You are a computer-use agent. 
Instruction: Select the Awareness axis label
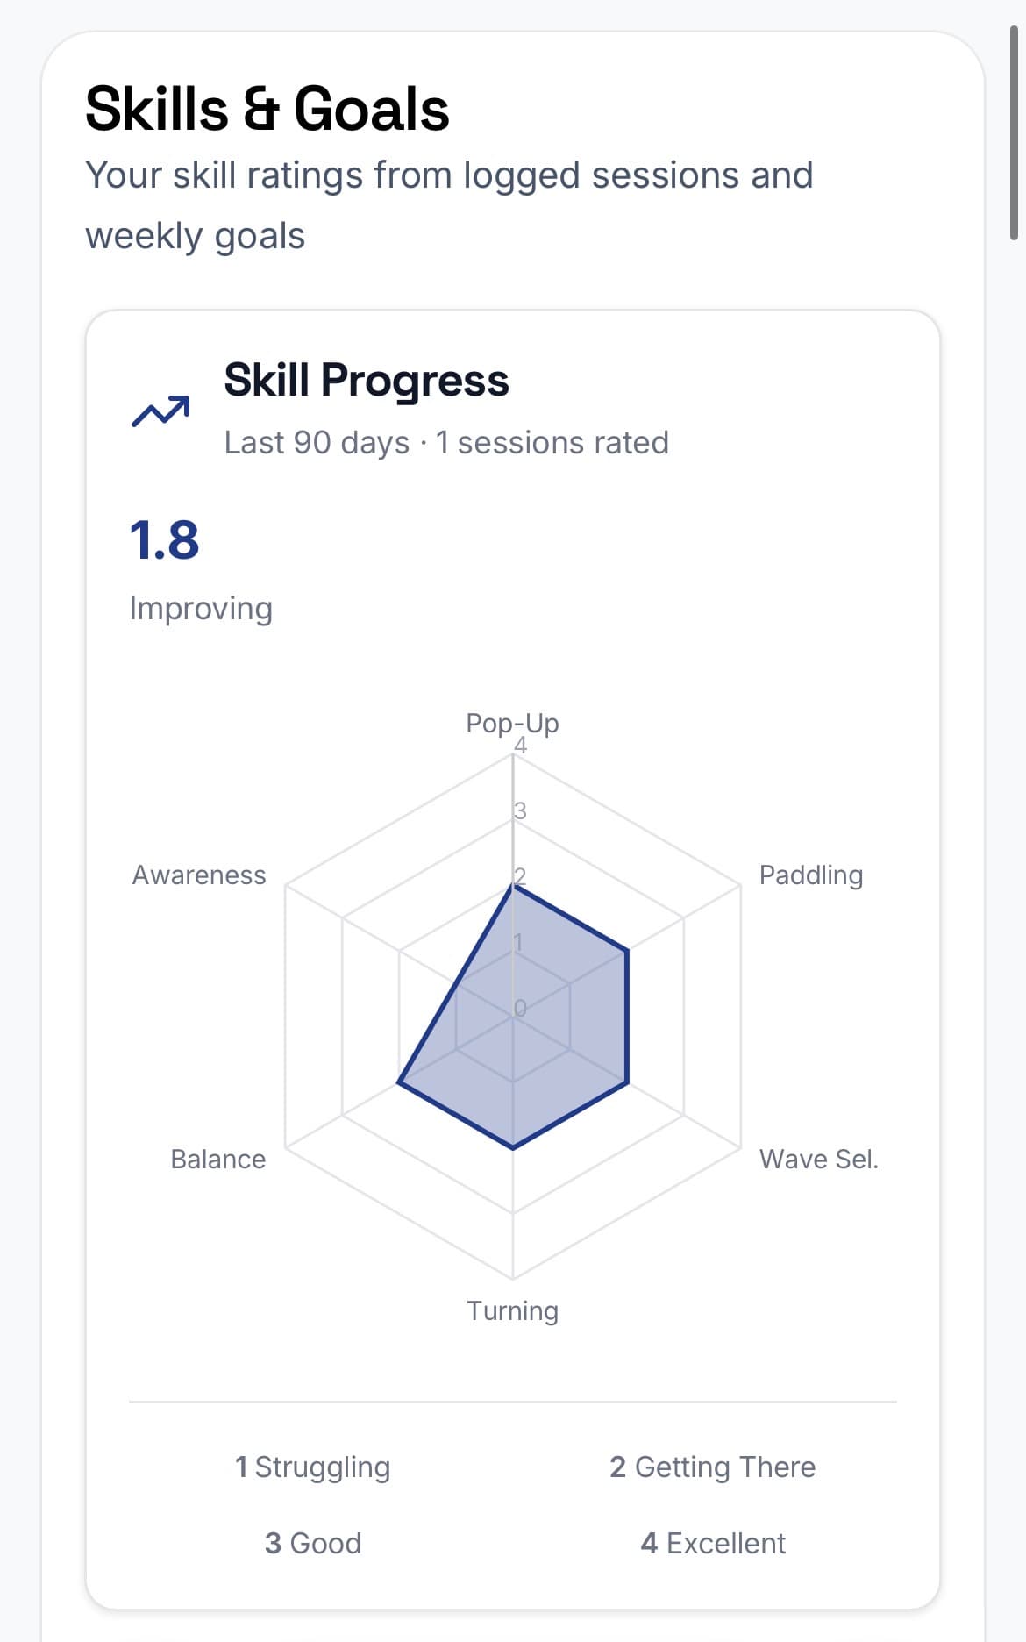199,875
